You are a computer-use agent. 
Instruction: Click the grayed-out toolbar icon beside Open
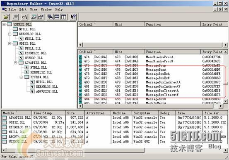[15, 17]
